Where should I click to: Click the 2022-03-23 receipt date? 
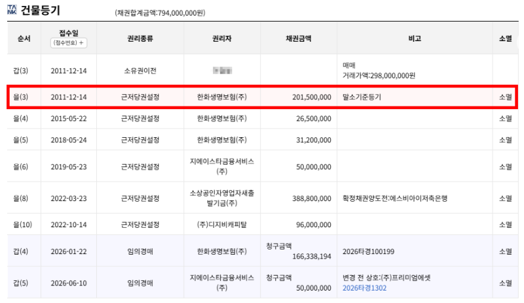69,199
